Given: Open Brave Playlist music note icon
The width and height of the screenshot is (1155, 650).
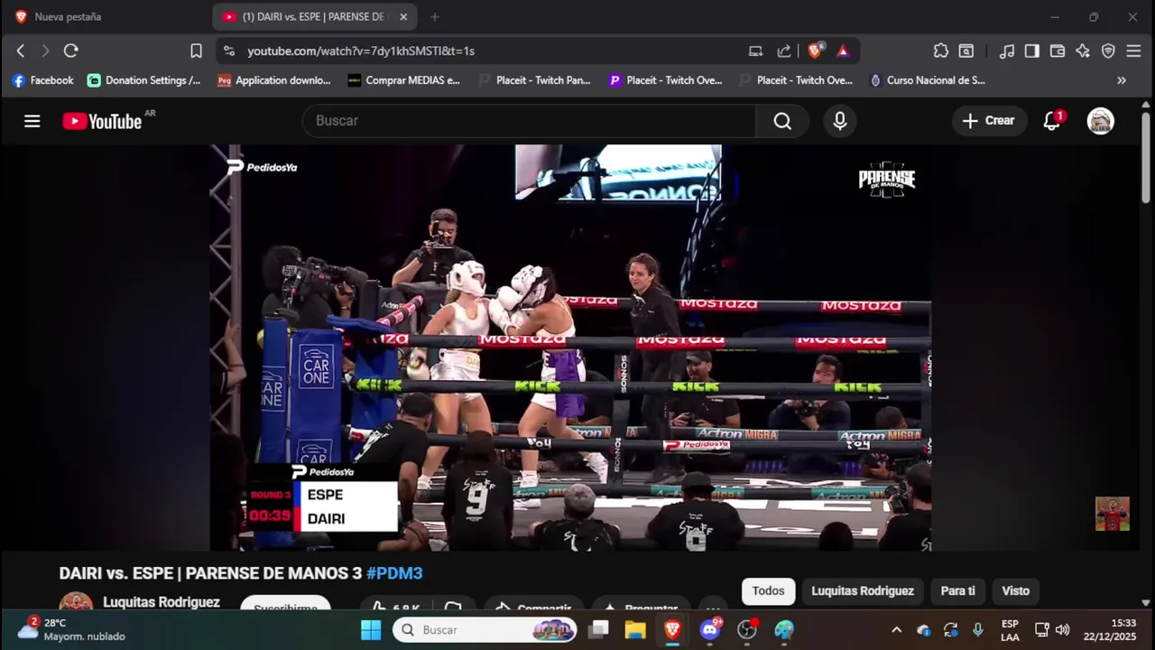Looking at the screenshot, I should tap(1007, 51).
